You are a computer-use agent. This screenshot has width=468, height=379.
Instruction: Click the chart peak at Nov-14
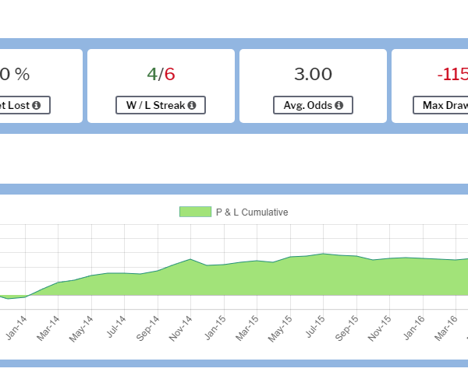[191, 259]
